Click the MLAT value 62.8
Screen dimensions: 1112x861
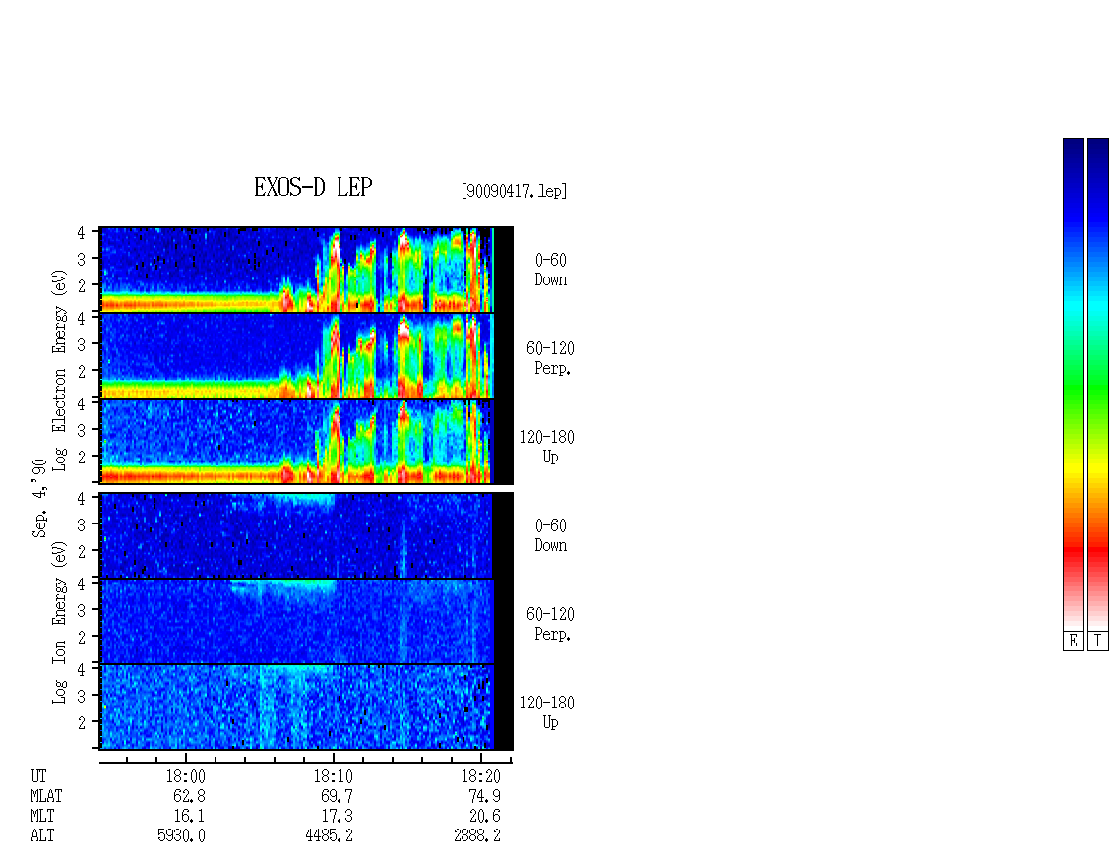[x=189, y=796]
